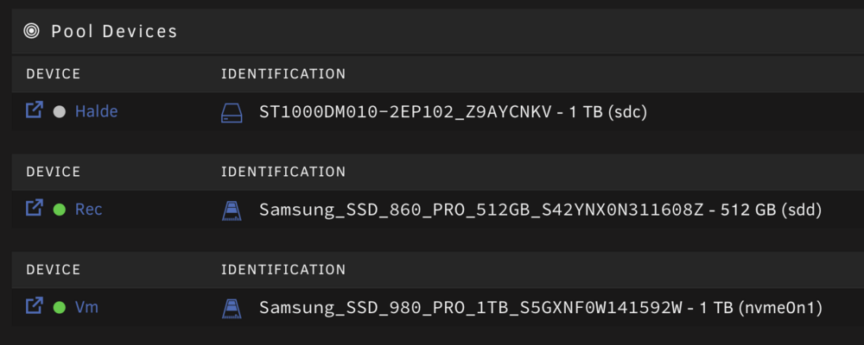Viewport: 864px width, 345px height.
Task: Open Halde's external link icon
Action: tap(35, 110)
